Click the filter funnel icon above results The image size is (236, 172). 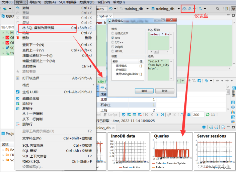coord(194,81)
